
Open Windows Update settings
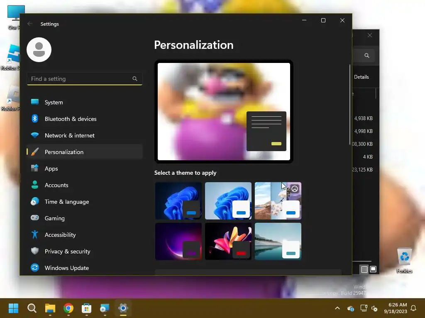[85, 268]
